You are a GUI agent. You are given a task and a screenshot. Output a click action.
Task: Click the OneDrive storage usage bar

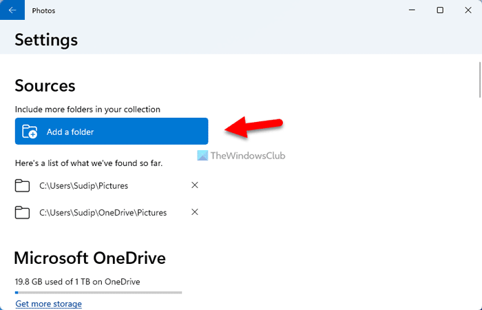(98, 293)
